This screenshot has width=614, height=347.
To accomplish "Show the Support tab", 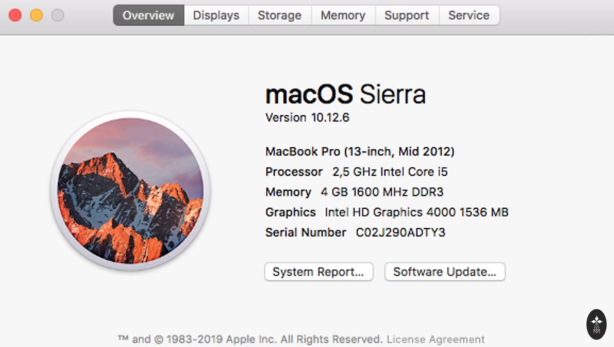I will 407,15.
